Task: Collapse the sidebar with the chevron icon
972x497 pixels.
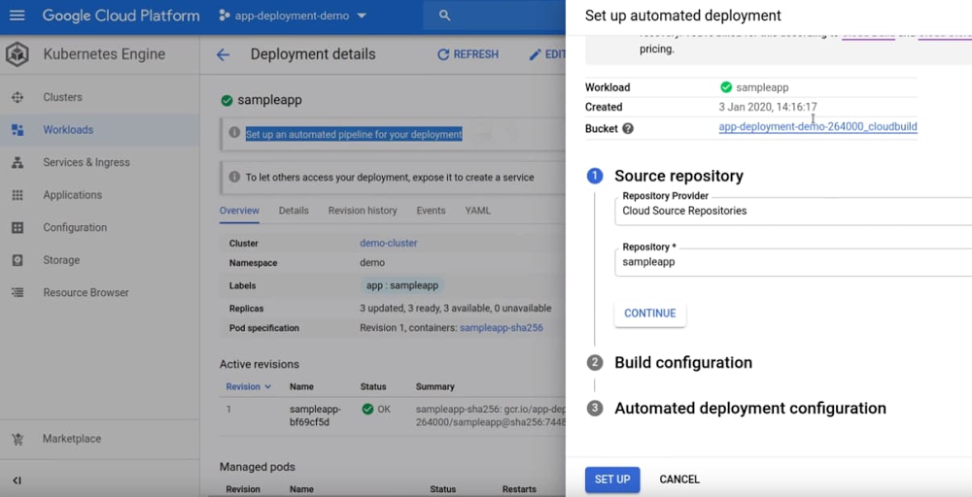Action: [17, 480]
